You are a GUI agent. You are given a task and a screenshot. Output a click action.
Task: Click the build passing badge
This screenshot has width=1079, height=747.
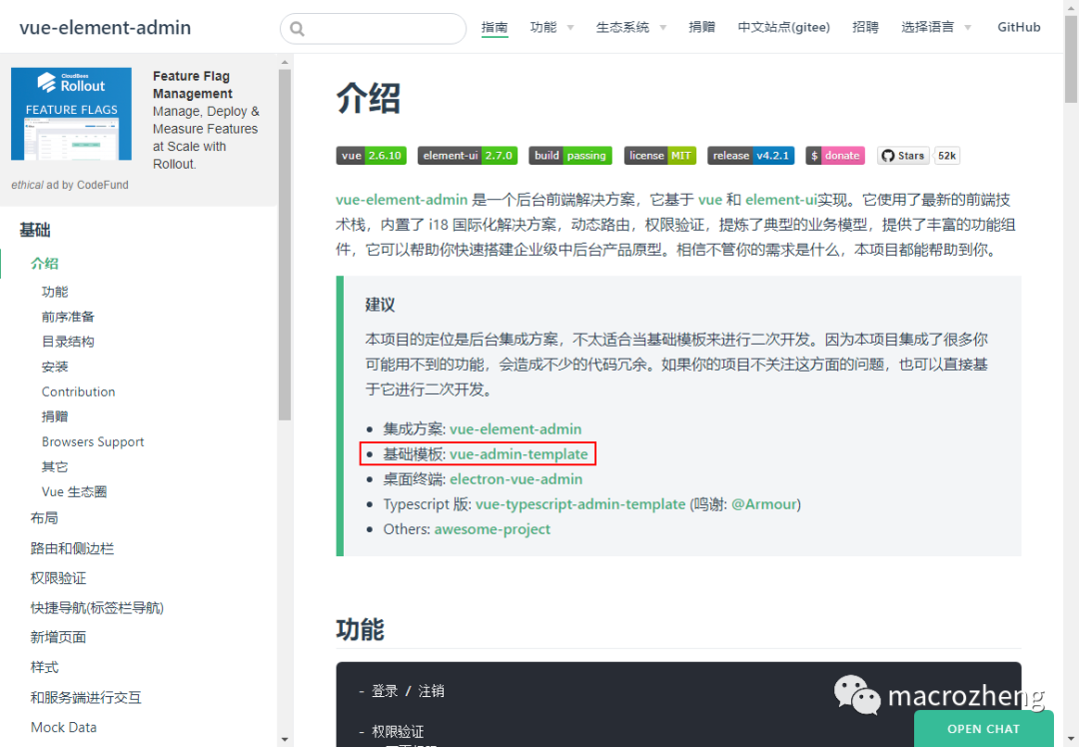click(570, 155)
